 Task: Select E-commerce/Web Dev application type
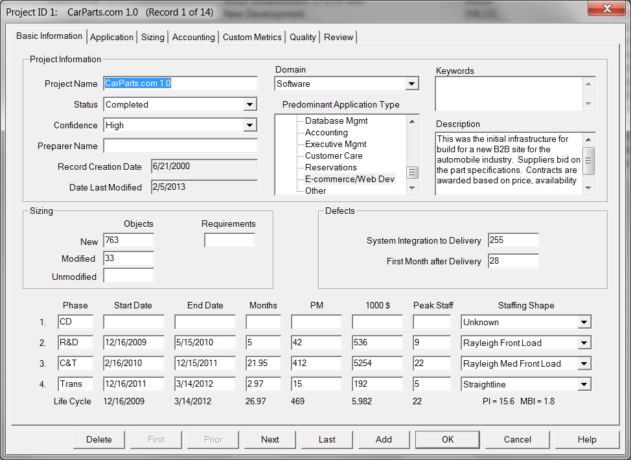350,179
